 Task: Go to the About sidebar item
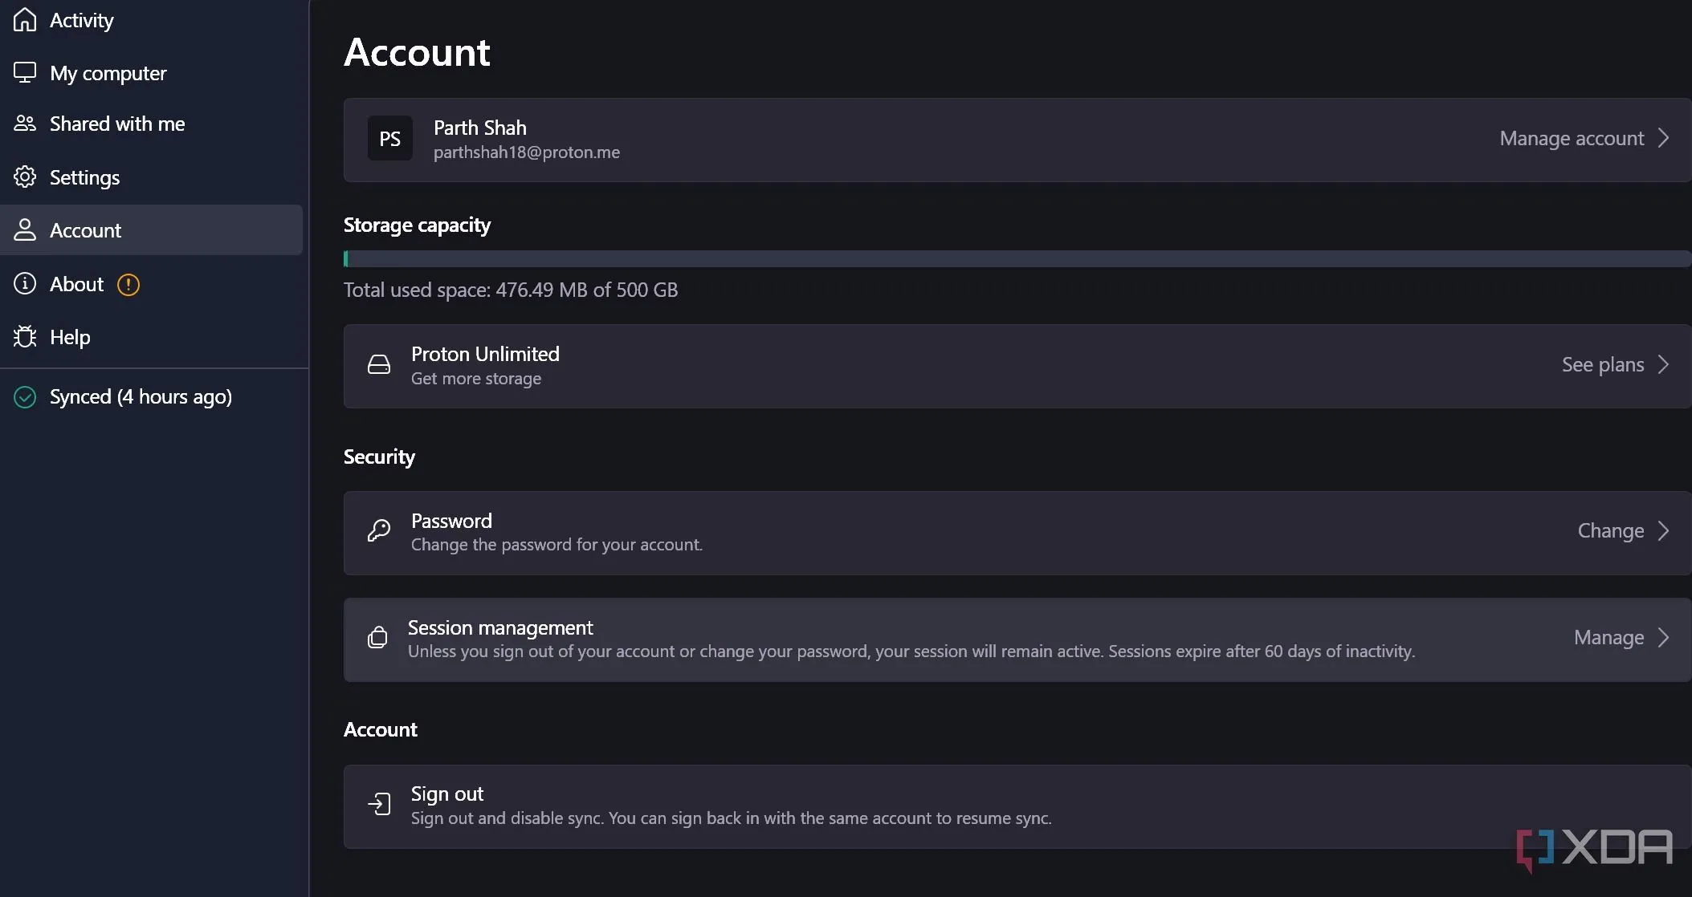[76, 284]
